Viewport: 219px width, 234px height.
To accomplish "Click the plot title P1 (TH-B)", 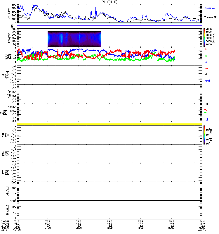I will point(109,2).
